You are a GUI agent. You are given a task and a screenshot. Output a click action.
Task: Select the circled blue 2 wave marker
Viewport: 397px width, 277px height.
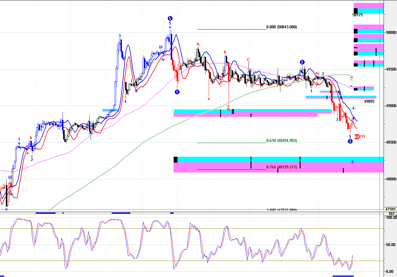(302, 62)
